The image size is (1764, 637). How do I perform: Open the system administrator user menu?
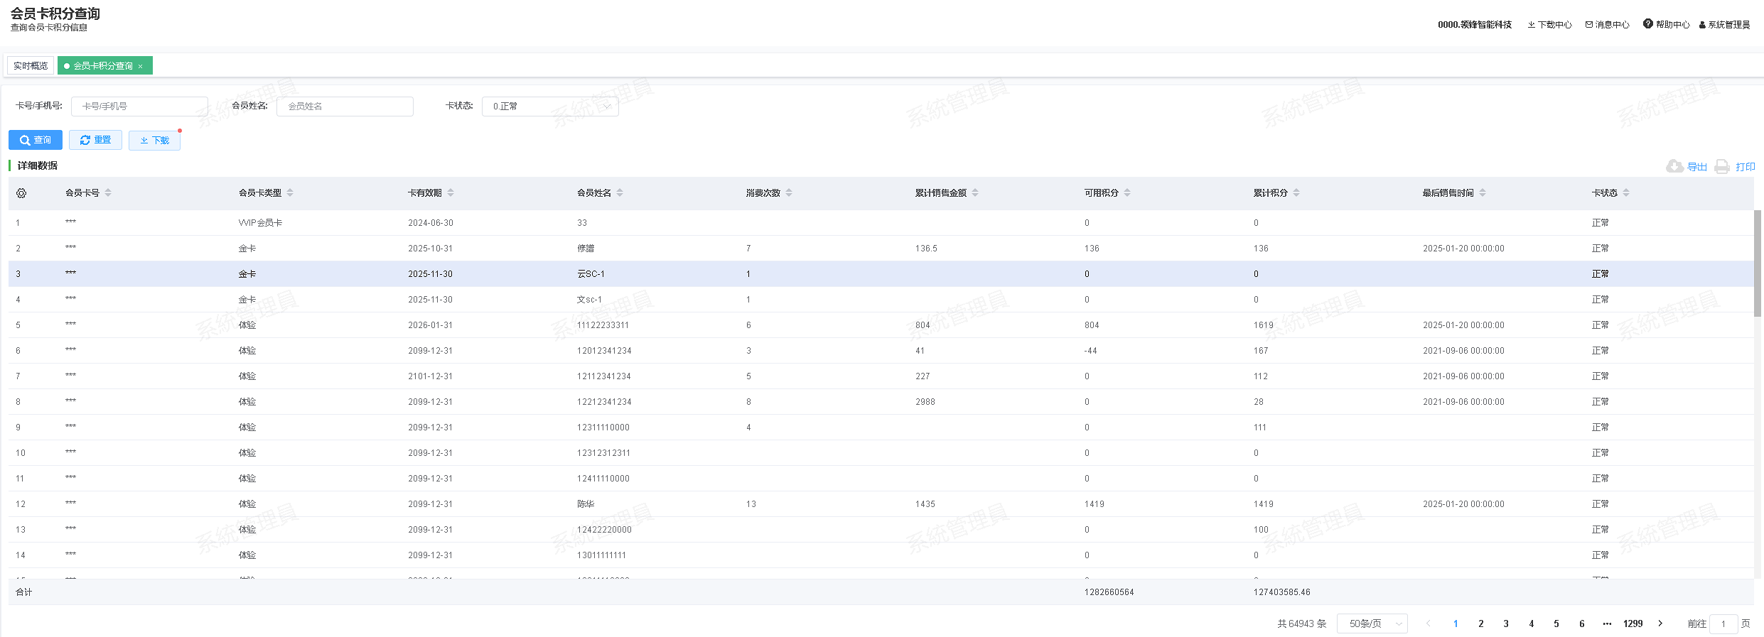pos(1724,24)
